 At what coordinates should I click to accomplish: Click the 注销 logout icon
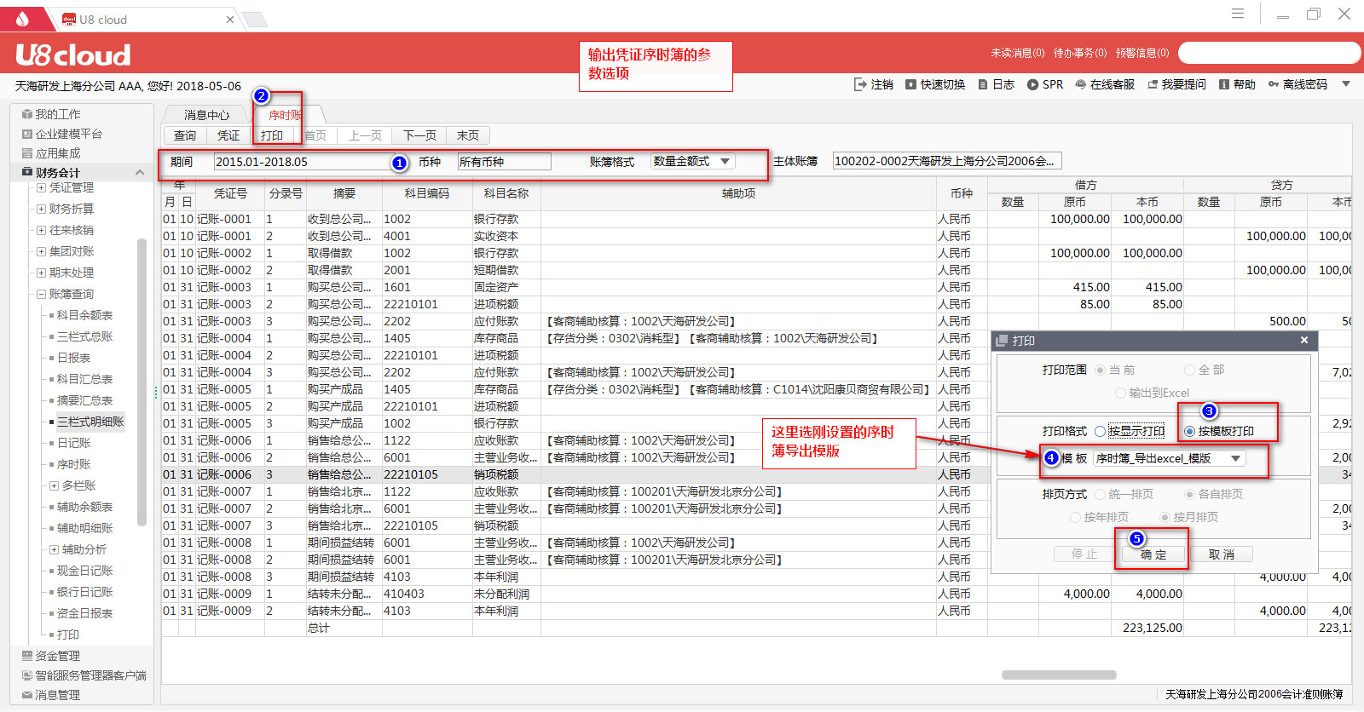[x=859, y=84]
